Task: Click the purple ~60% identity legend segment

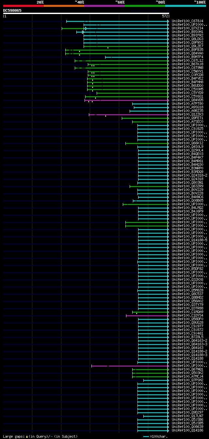Action: click(x=104, y=6)
